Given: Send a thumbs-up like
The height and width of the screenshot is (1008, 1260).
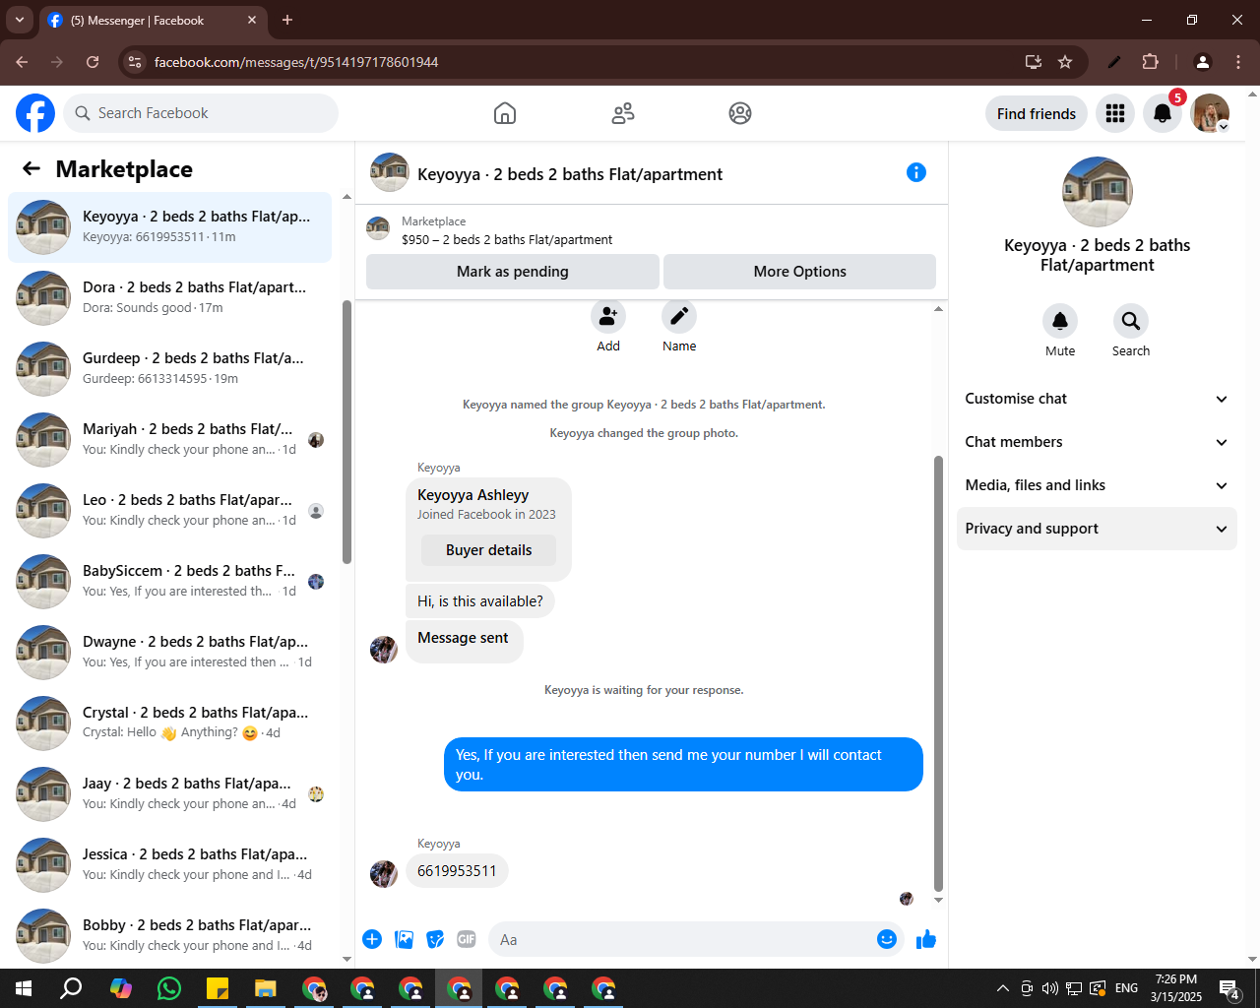Looking at the screenshot, I should pyautogui.click(x=926, y=939).
